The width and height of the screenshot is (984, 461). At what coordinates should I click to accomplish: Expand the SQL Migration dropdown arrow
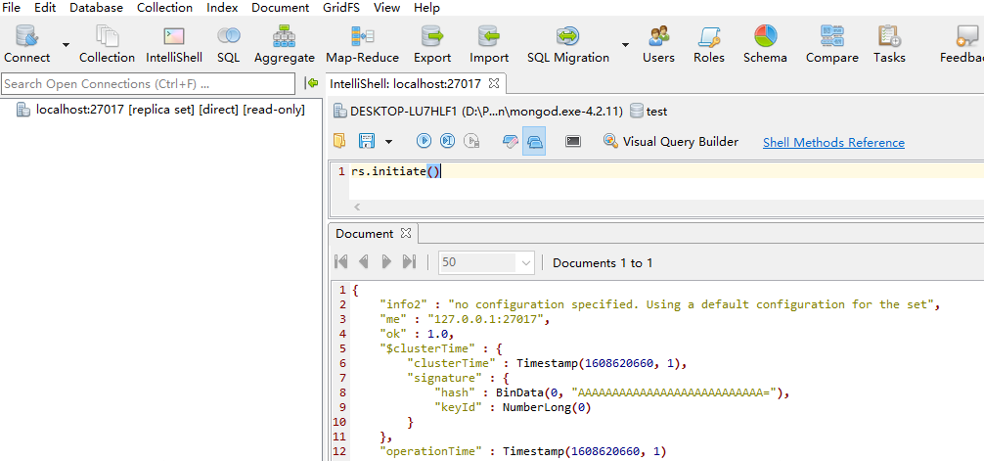[625, 45]
